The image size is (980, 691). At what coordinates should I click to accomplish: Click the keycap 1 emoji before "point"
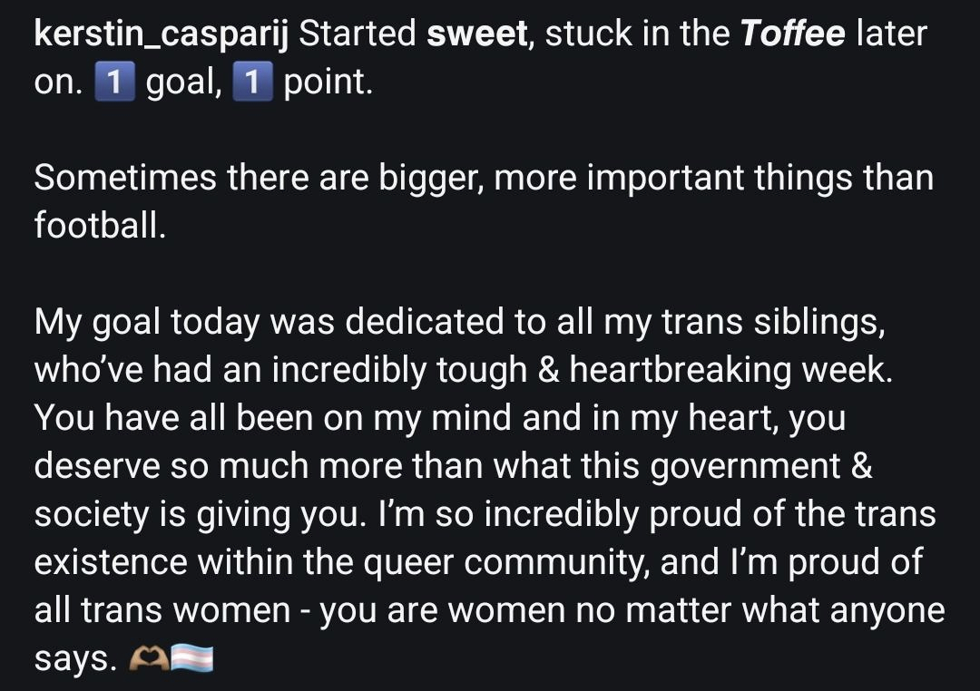tap(252, 83)
